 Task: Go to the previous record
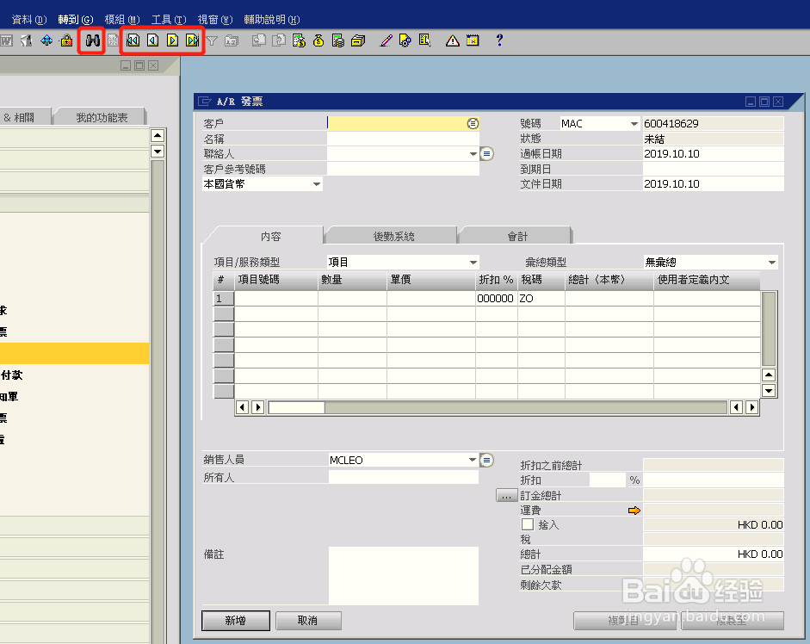[x=151, y=40]
